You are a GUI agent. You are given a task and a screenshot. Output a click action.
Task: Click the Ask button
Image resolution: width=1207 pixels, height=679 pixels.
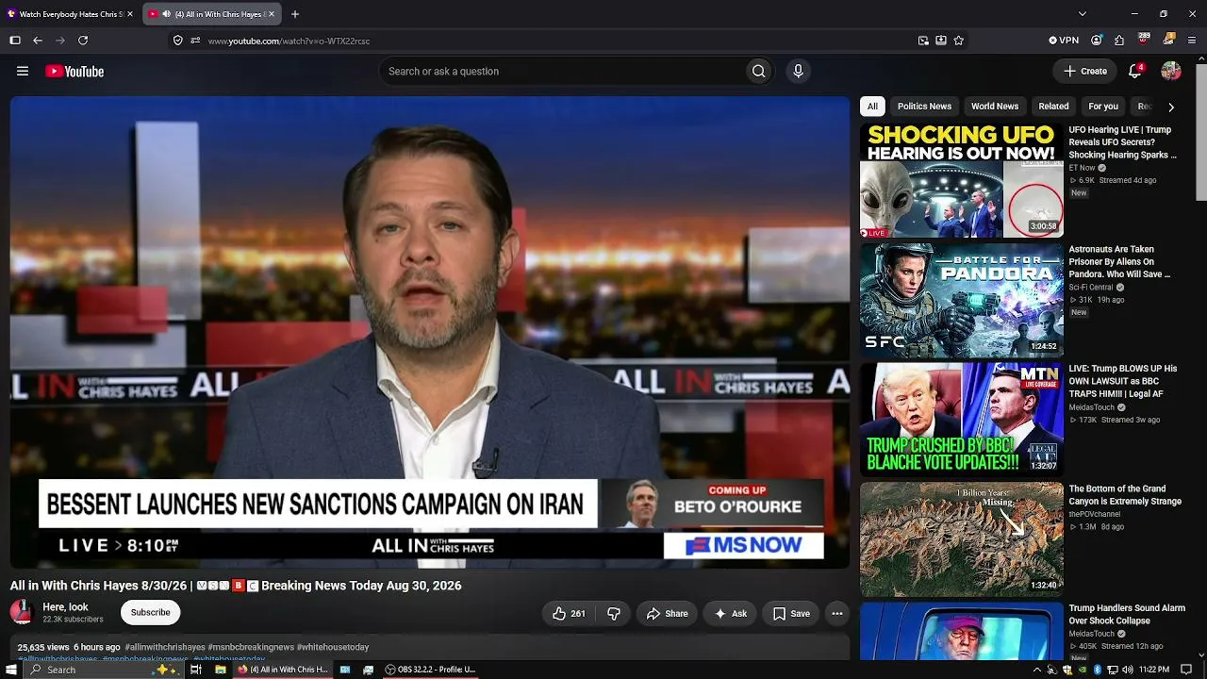pos(730,614)
